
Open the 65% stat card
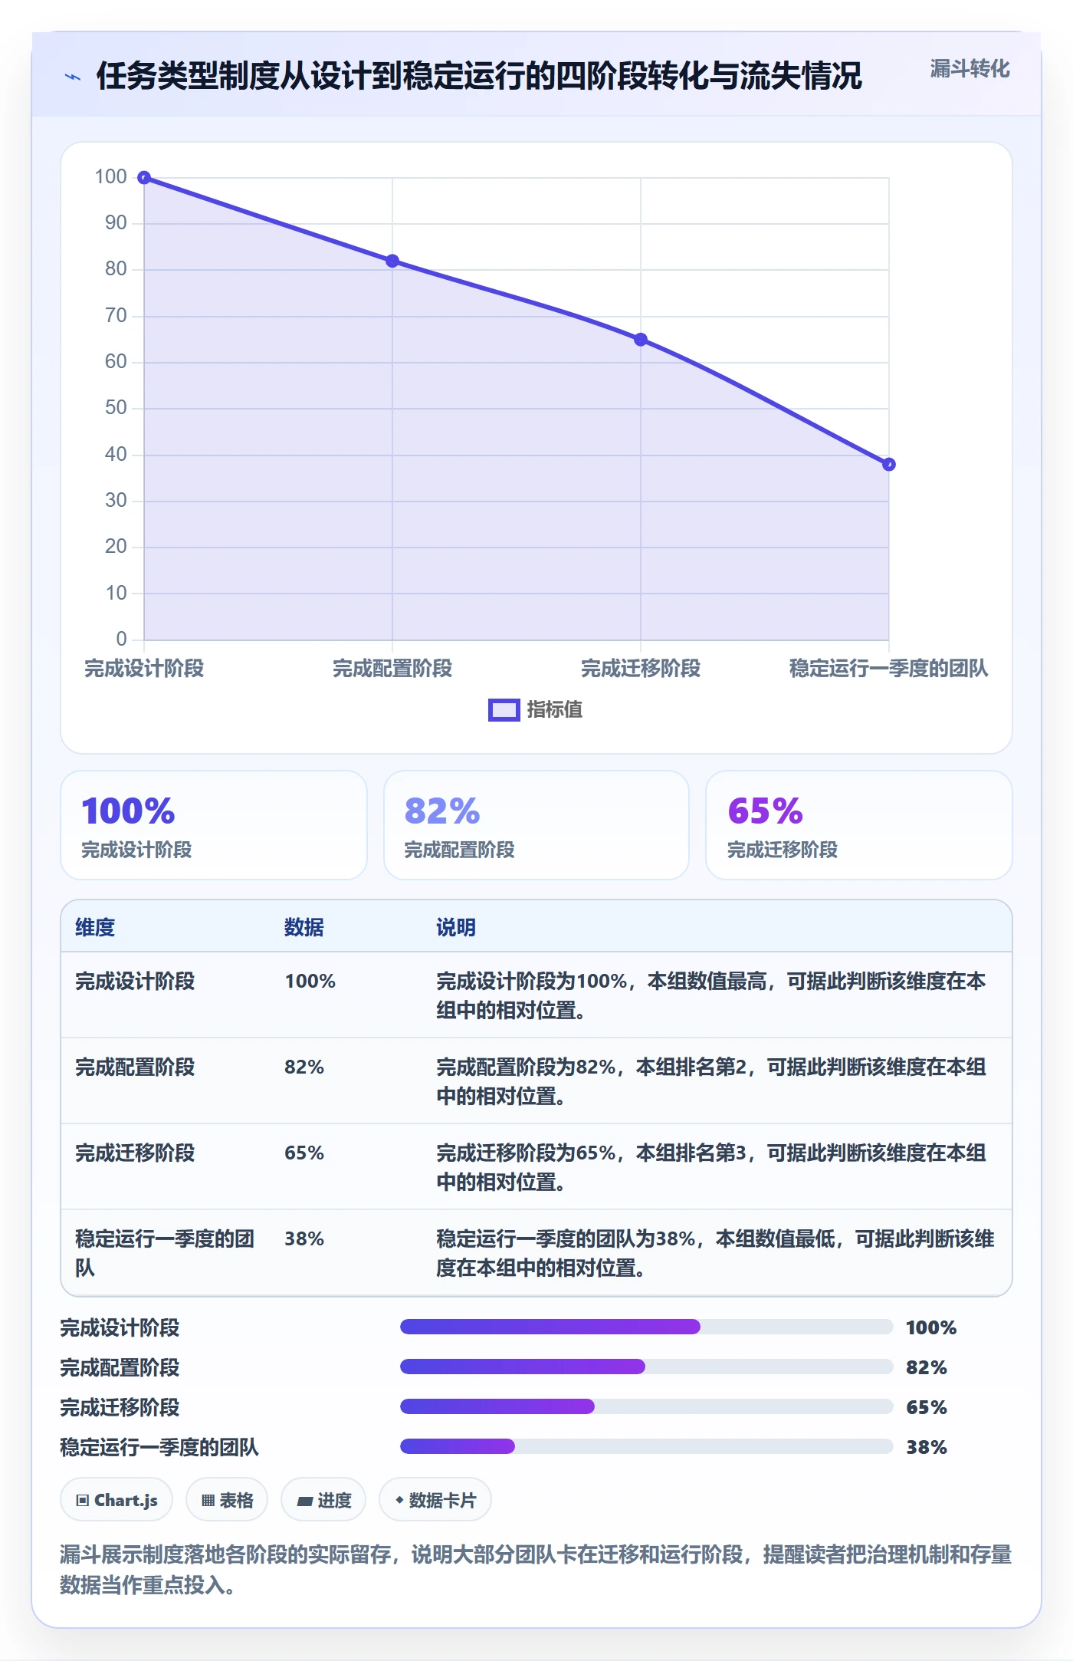pyautogui.click(x=859, y=825)
